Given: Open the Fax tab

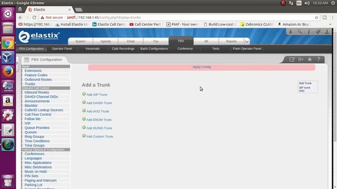Looking at the screenshot, I should pos(156,41).
